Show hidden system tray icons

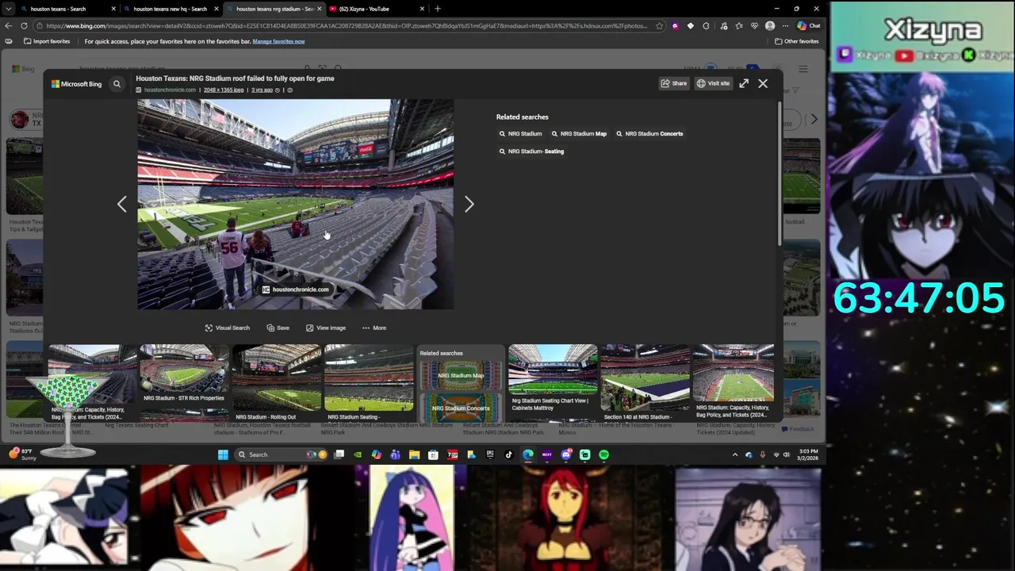735,454
